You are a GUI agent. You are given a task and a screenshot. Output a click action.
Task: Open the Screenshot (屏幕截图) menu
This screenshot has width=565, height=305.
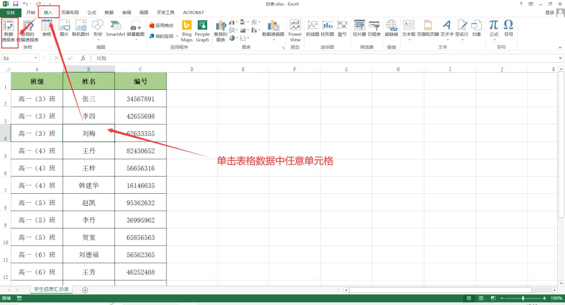coord(135,29)
